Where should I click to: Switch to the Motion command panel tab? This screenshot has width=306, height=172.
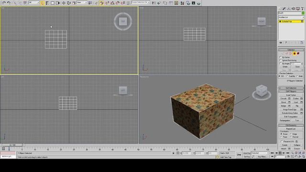coord(293,9)
